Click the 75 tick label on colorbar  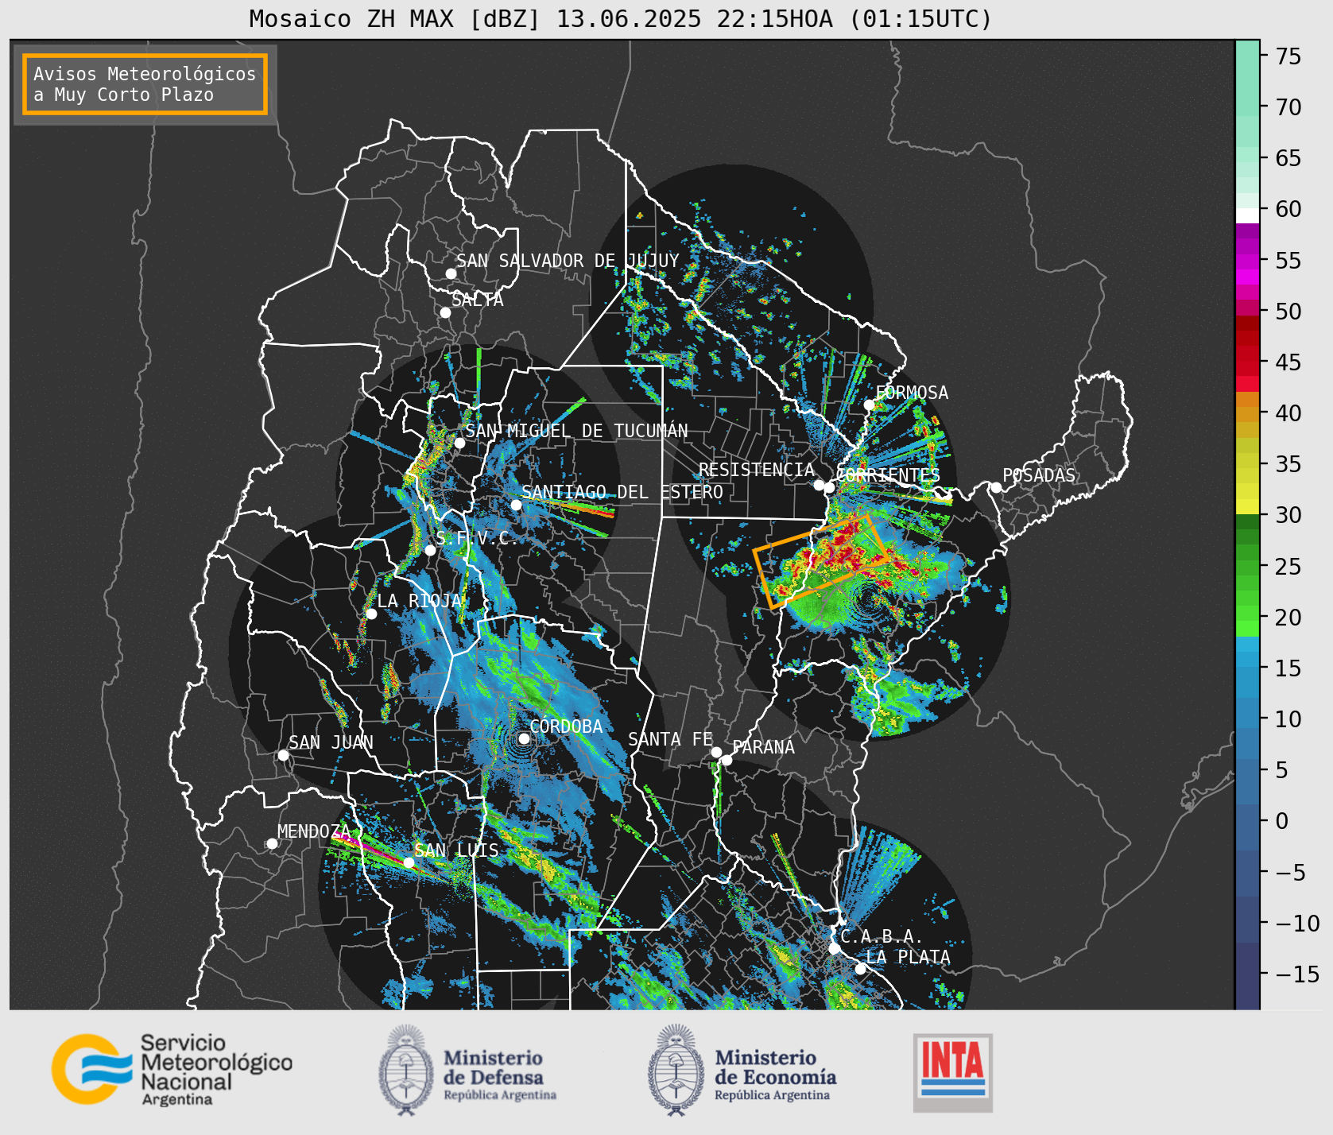tap(1288, 56)
